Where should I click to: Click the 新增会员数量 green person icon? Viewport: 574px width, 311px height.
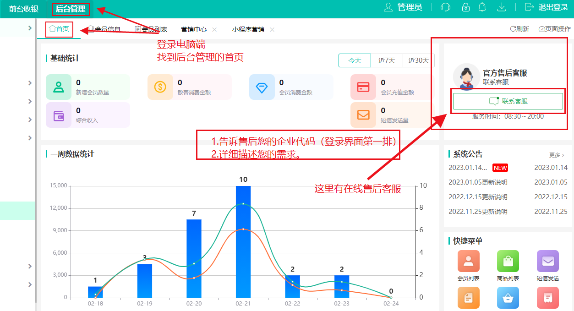pos(59,87)
